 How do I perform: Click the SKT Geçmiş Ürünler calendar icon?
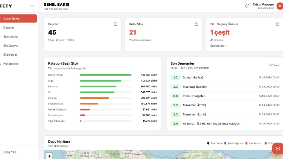277,24
